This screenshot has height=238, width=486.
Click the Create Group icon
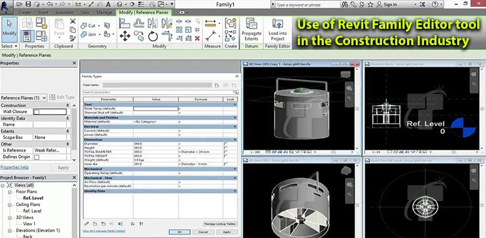[230, 23]
